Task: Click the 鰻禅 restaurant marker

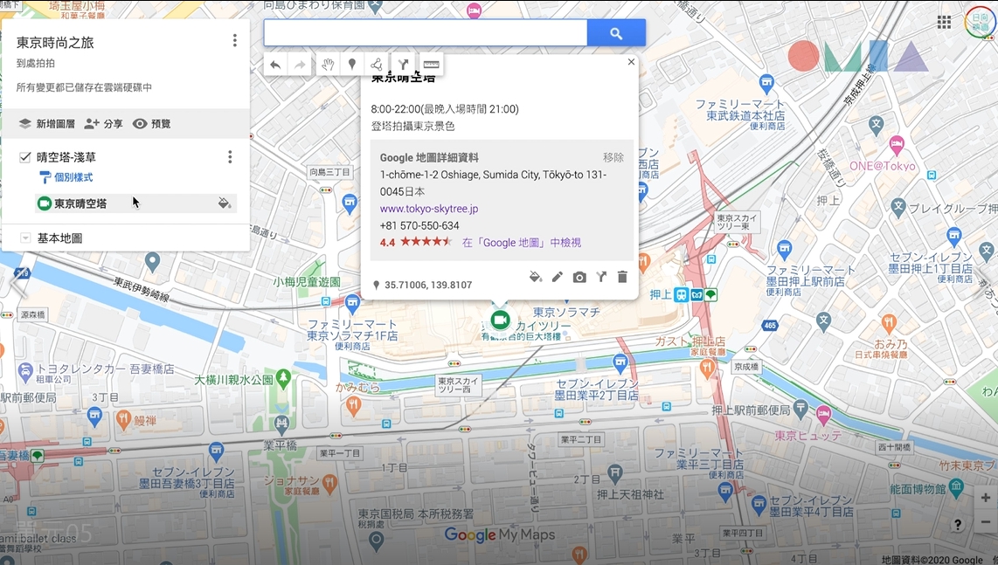Action: coord(124,418)
